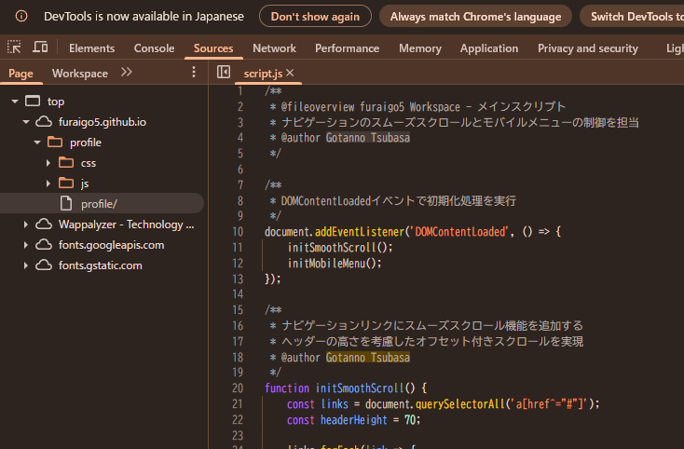Click the links variable on line 21

pos(335,403)
